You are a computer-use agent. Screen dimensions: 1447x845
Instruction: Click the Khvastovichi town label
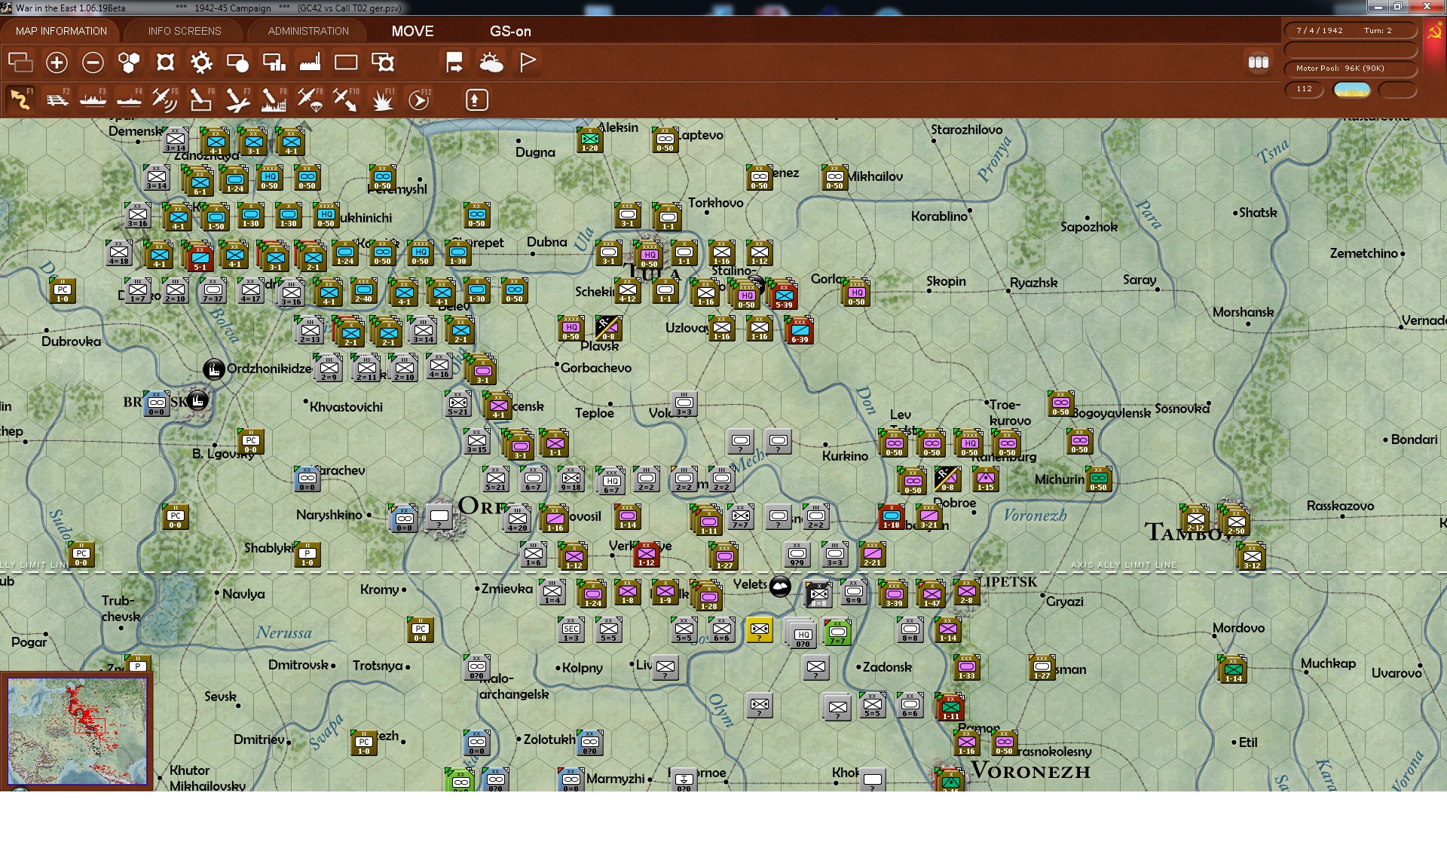(346, 407)
